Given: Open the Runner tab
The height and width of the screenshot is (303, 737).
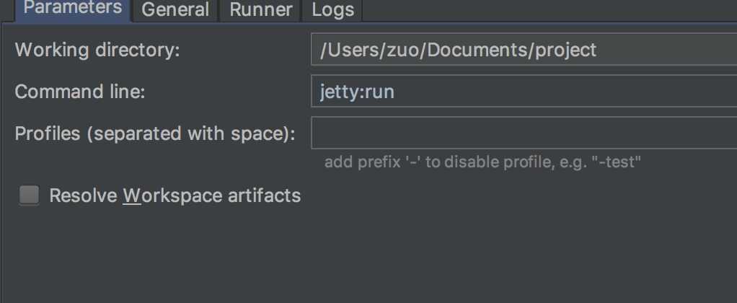Looking at the screenshot, I should click(x=261, y=9).
